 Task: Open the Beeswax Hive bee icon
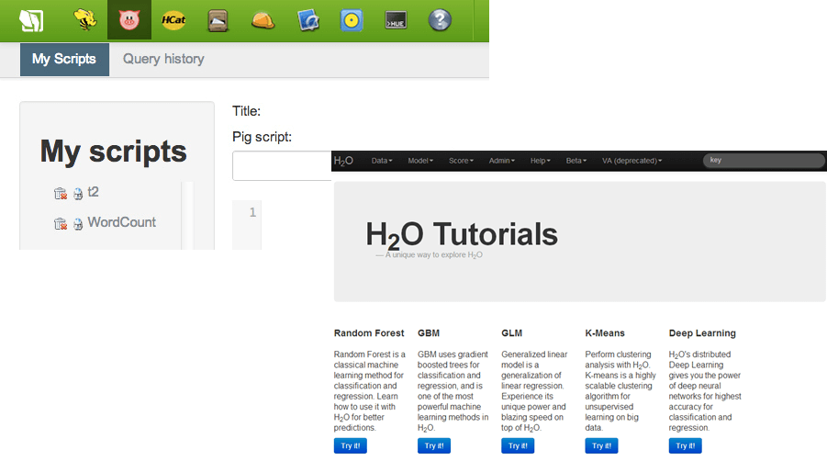pos(85,20)
